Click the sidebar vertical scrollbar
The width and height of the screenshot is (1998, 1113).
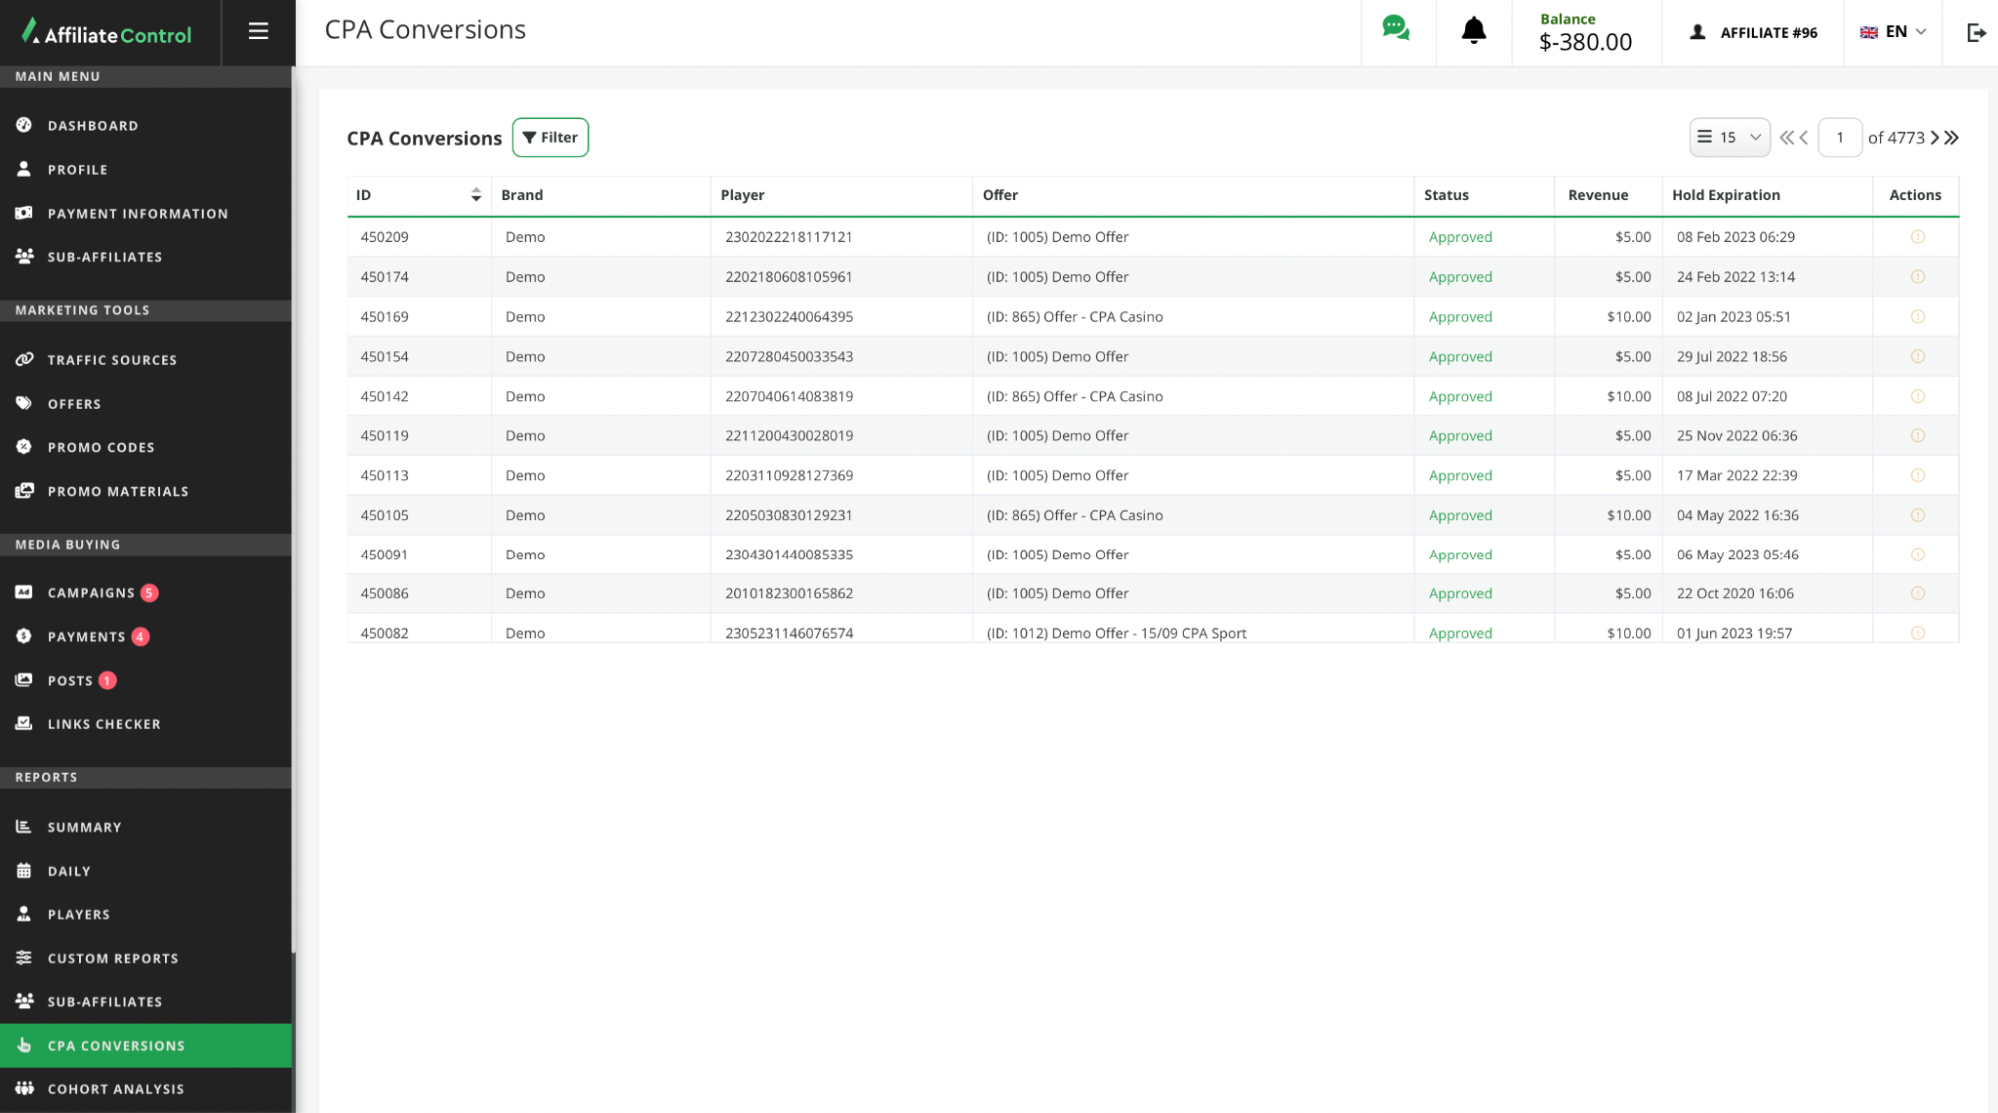point(294,500)
